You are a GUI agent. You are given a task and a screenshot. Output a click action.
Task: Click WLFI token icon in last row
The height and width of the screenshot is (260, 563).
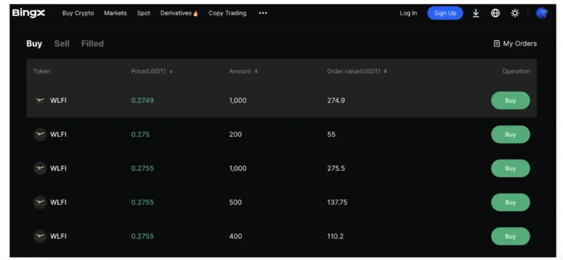(40, 236)
